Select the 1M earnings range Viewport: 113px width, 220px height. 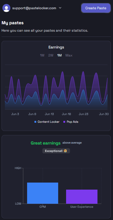point(59,55)
